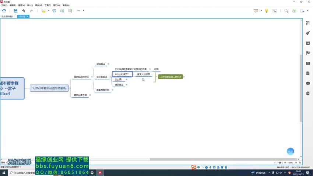Open the flag markers panel in the sidebar

click(308, 53)
